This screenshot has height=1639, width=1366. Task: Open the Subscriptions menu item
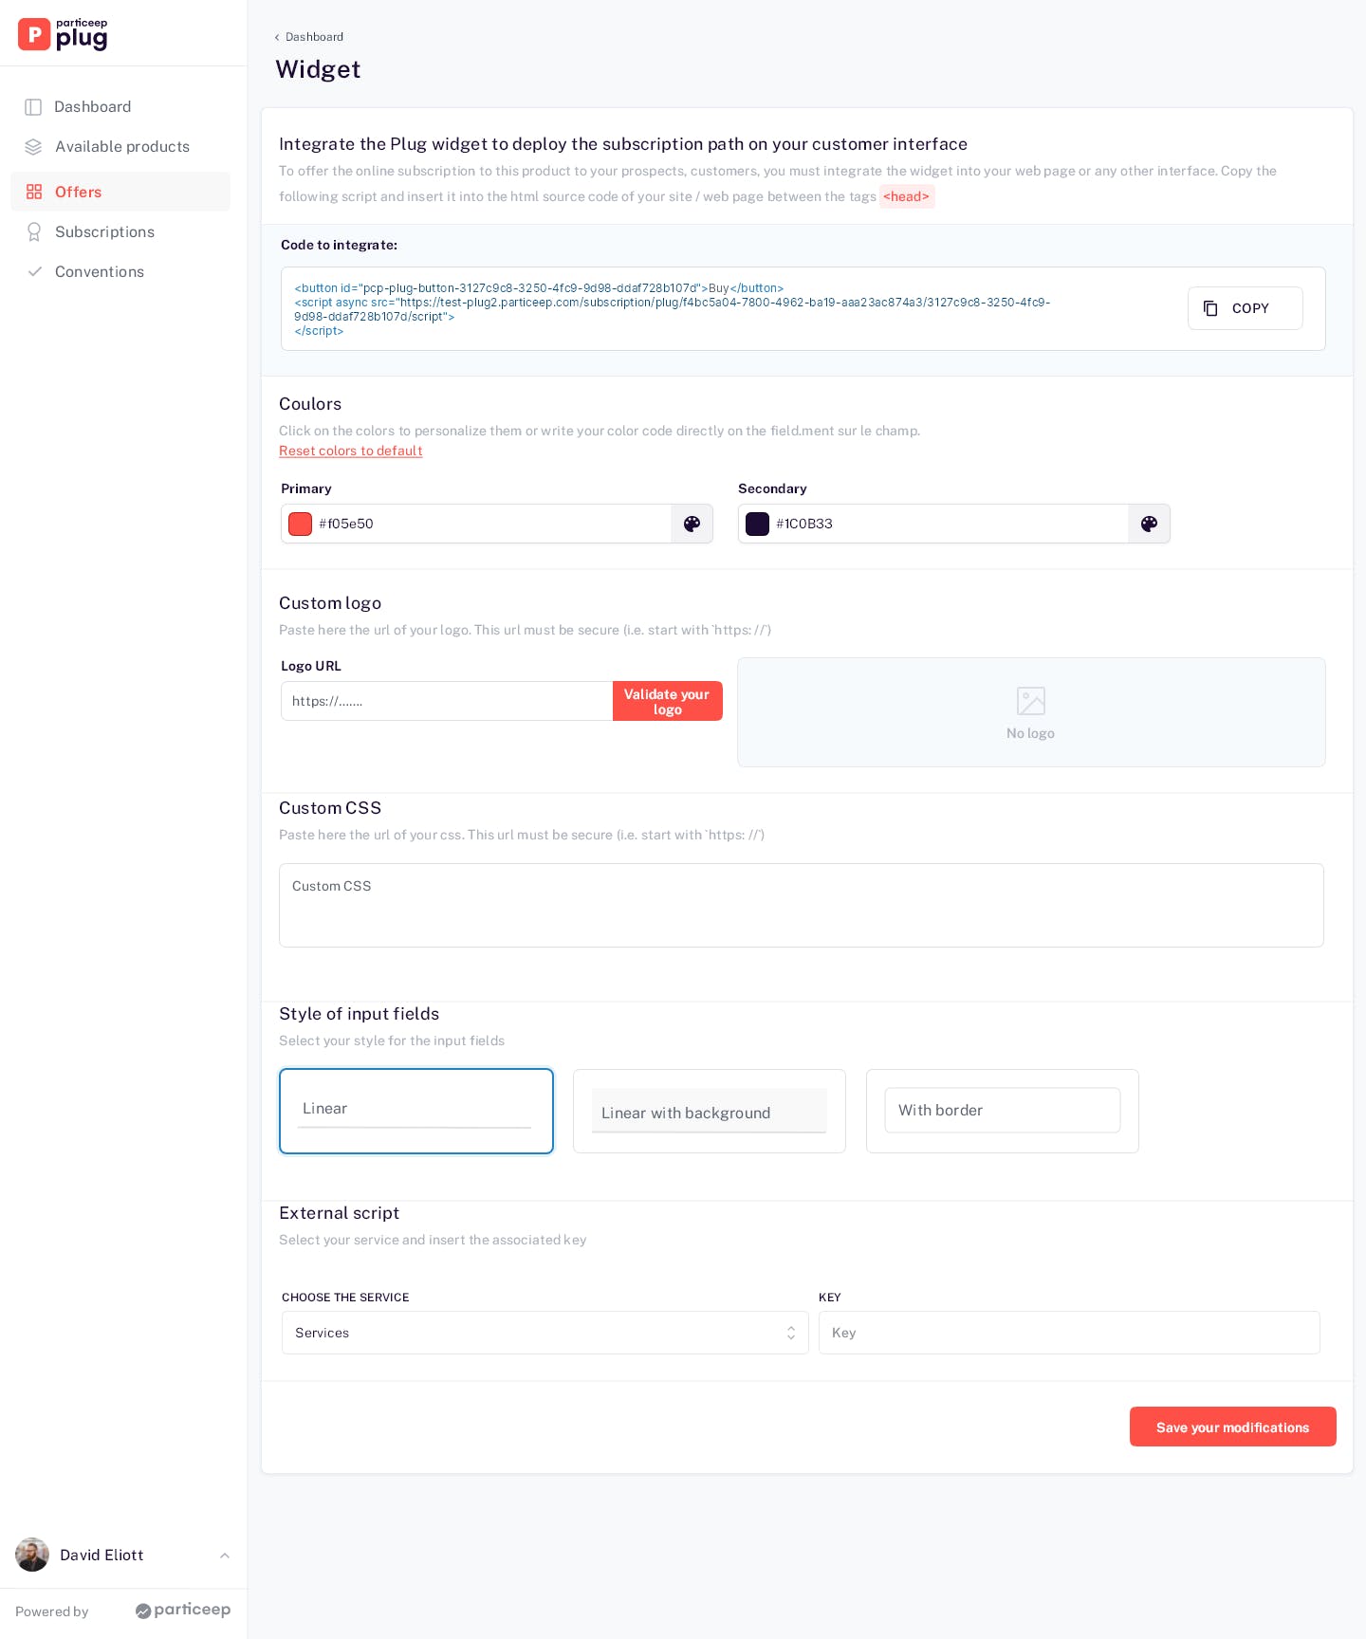click(x=104, y=232)
